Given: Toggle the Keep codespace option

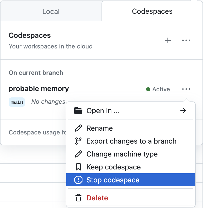Looking at the screenshot, I should point(113,167).
